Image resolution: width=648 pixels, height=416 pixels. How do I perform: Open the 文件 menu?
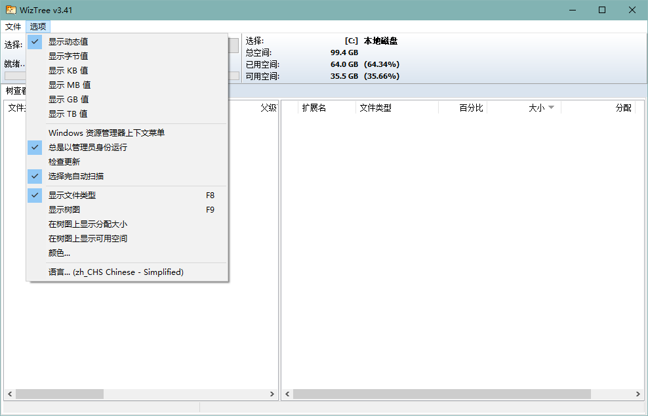[13, 26]
